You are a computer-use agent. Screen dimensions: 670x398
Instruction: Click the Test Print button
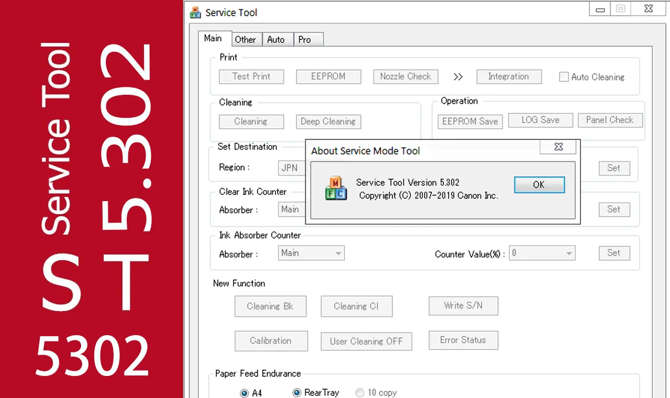pyautogui.click(x=251, y=76)
